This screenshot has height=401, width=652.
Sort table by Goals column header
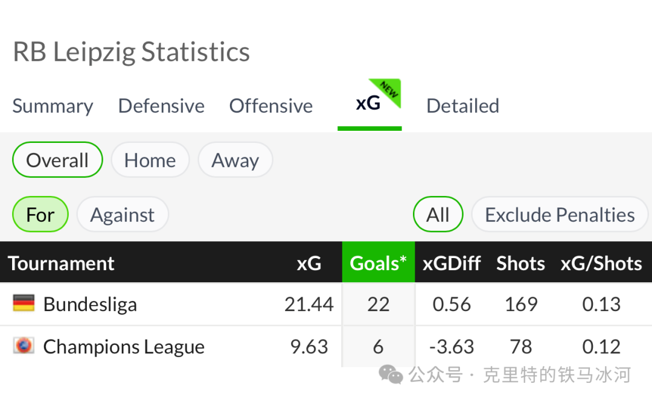click(379, 263)
